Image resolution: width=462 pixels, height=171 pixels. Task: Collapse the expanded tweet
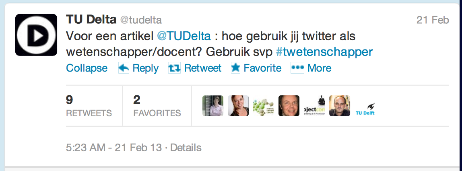87,68
